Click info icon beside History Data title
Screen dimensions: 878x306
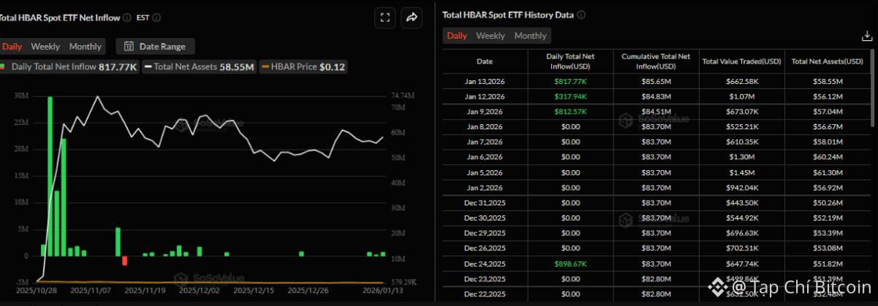click(x=582, y=15)
